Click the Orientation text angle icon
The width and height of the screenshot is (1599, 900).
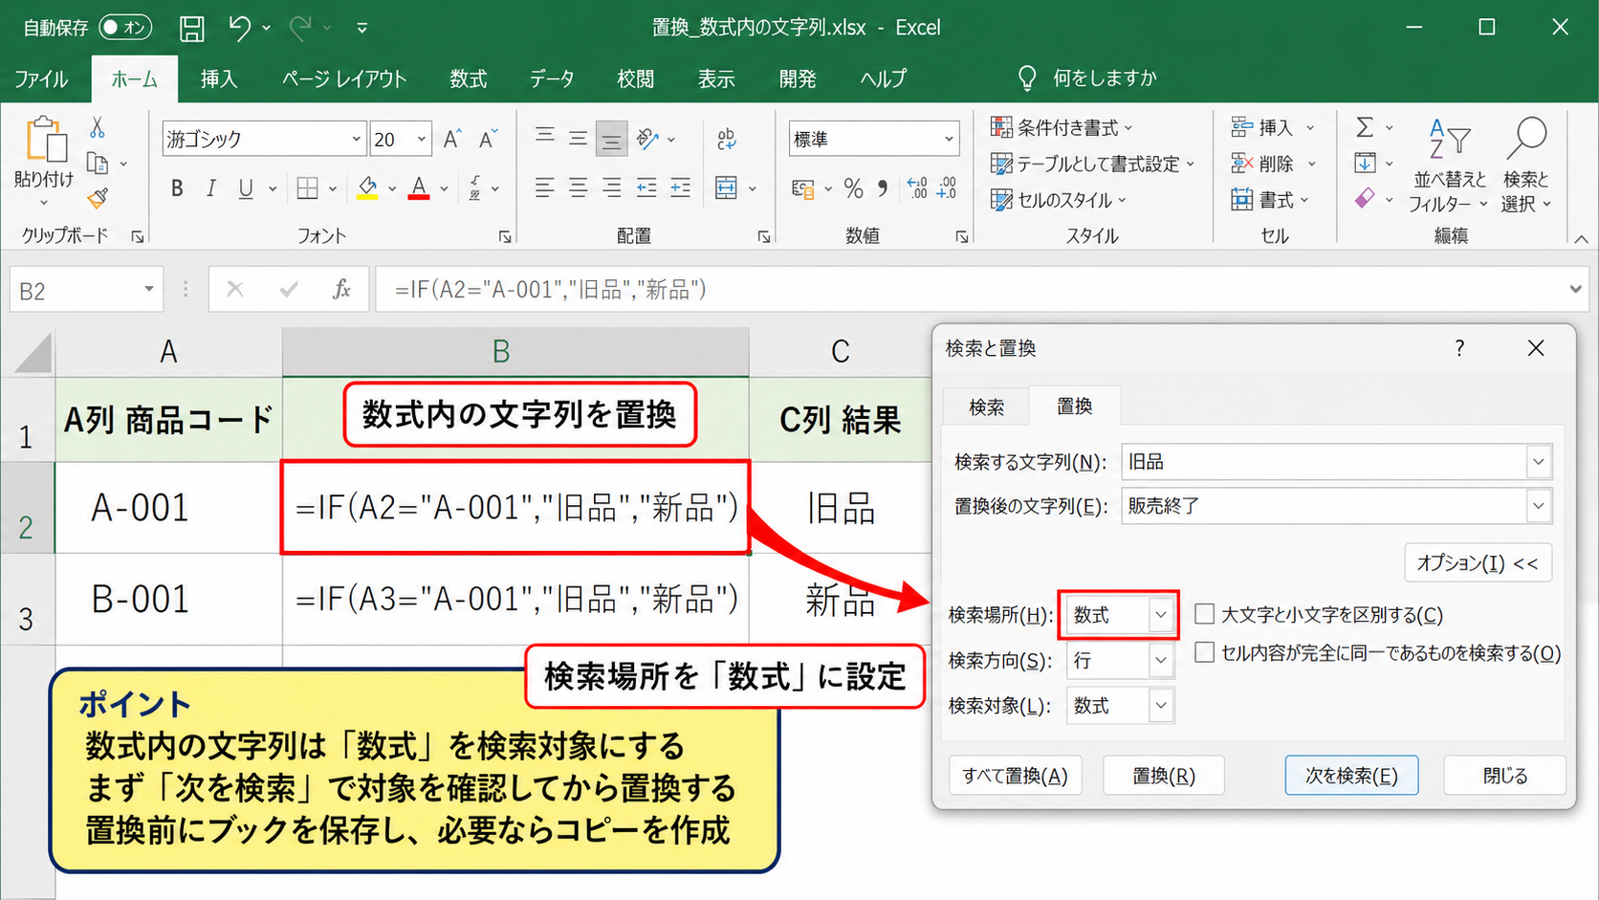pyautogui.click(x=648, y=140)
